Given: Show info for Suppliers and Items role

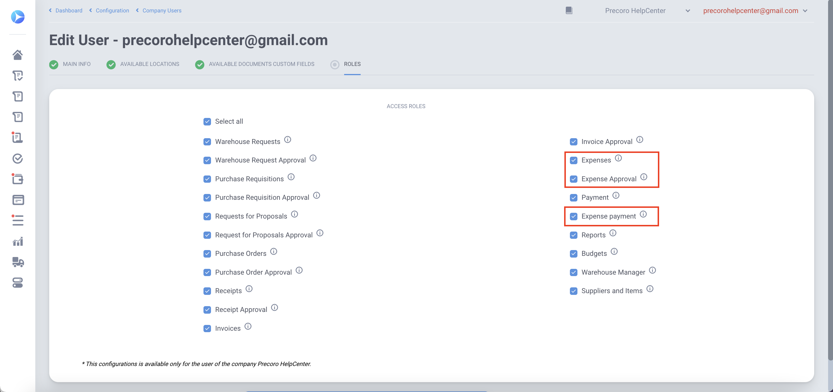Looking at the screenshot, I should pos(650,289).
